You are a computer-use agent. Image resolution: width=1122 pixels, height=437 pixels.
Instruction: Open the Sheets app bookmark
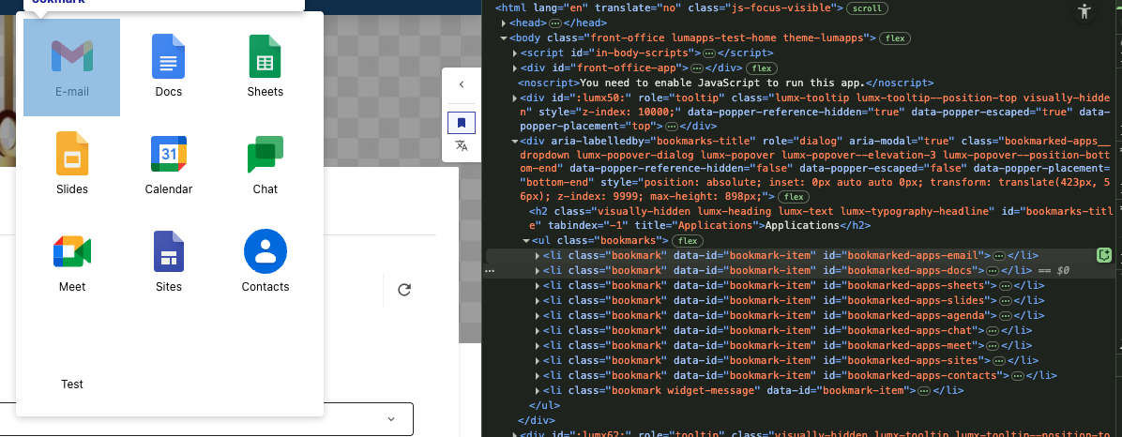265,68
